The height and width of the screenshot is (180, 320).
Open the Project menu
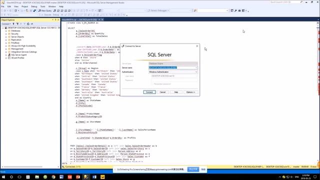pyautogui.click(x=24, y=6)
